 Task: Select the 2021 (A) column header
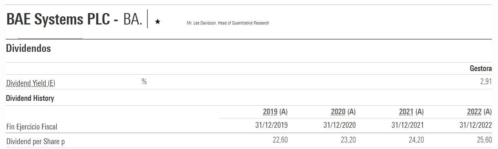pyautogui.click(x=411, y=111)
